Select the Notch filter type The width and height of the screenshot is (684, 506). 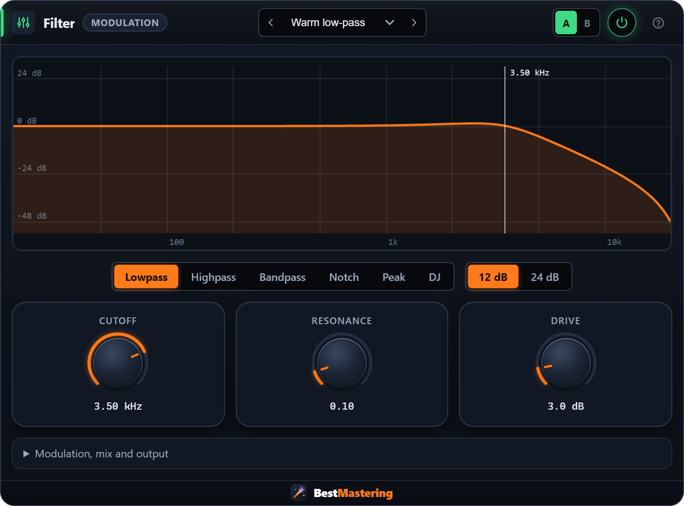(344, 277)
